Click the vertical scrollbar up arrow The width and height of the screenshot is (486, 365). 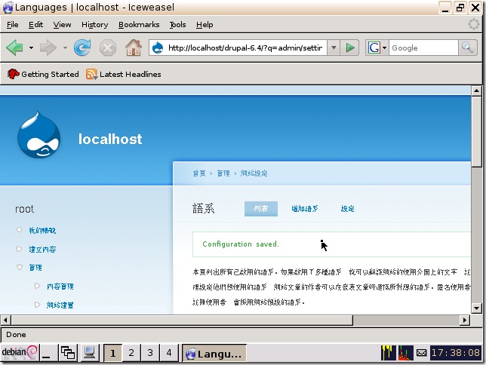(476, 90)
